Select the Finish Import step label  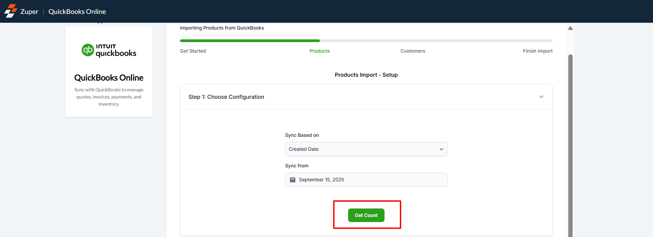(x=538, y=51)
